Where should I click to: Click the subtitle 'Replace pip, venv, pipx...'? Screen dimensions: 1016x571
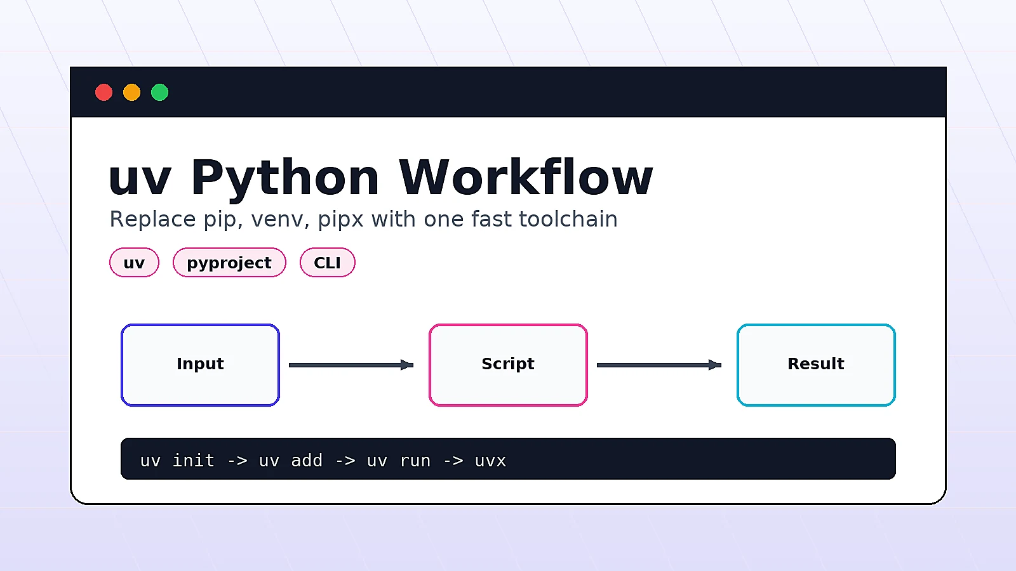363,219
